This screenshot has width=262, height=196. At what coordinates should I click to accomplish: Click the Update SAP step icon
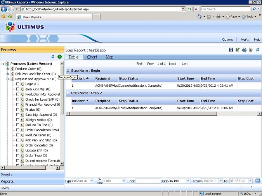(x=22, y=150)
